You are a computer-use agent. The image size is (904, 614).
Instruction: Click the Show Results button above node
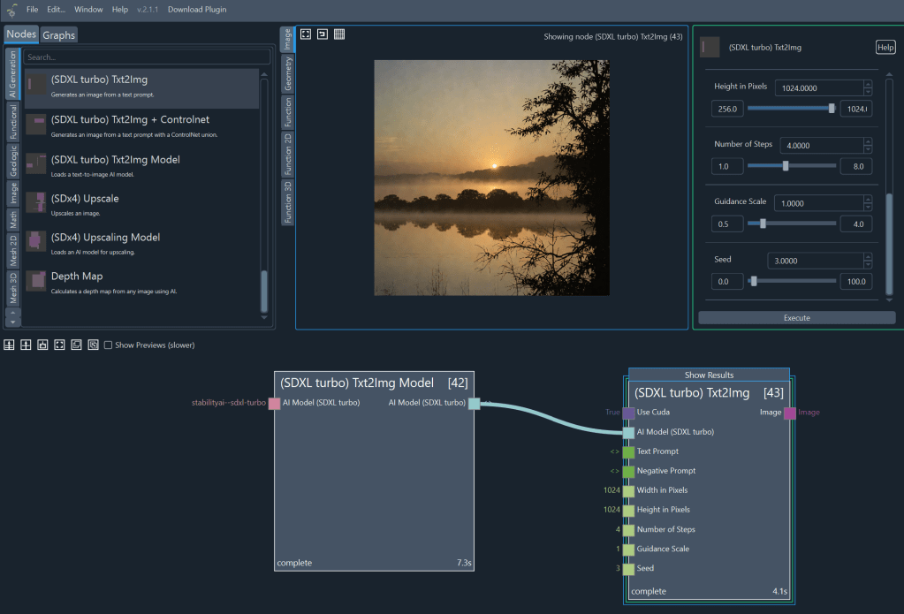click(x=709, y=375)
